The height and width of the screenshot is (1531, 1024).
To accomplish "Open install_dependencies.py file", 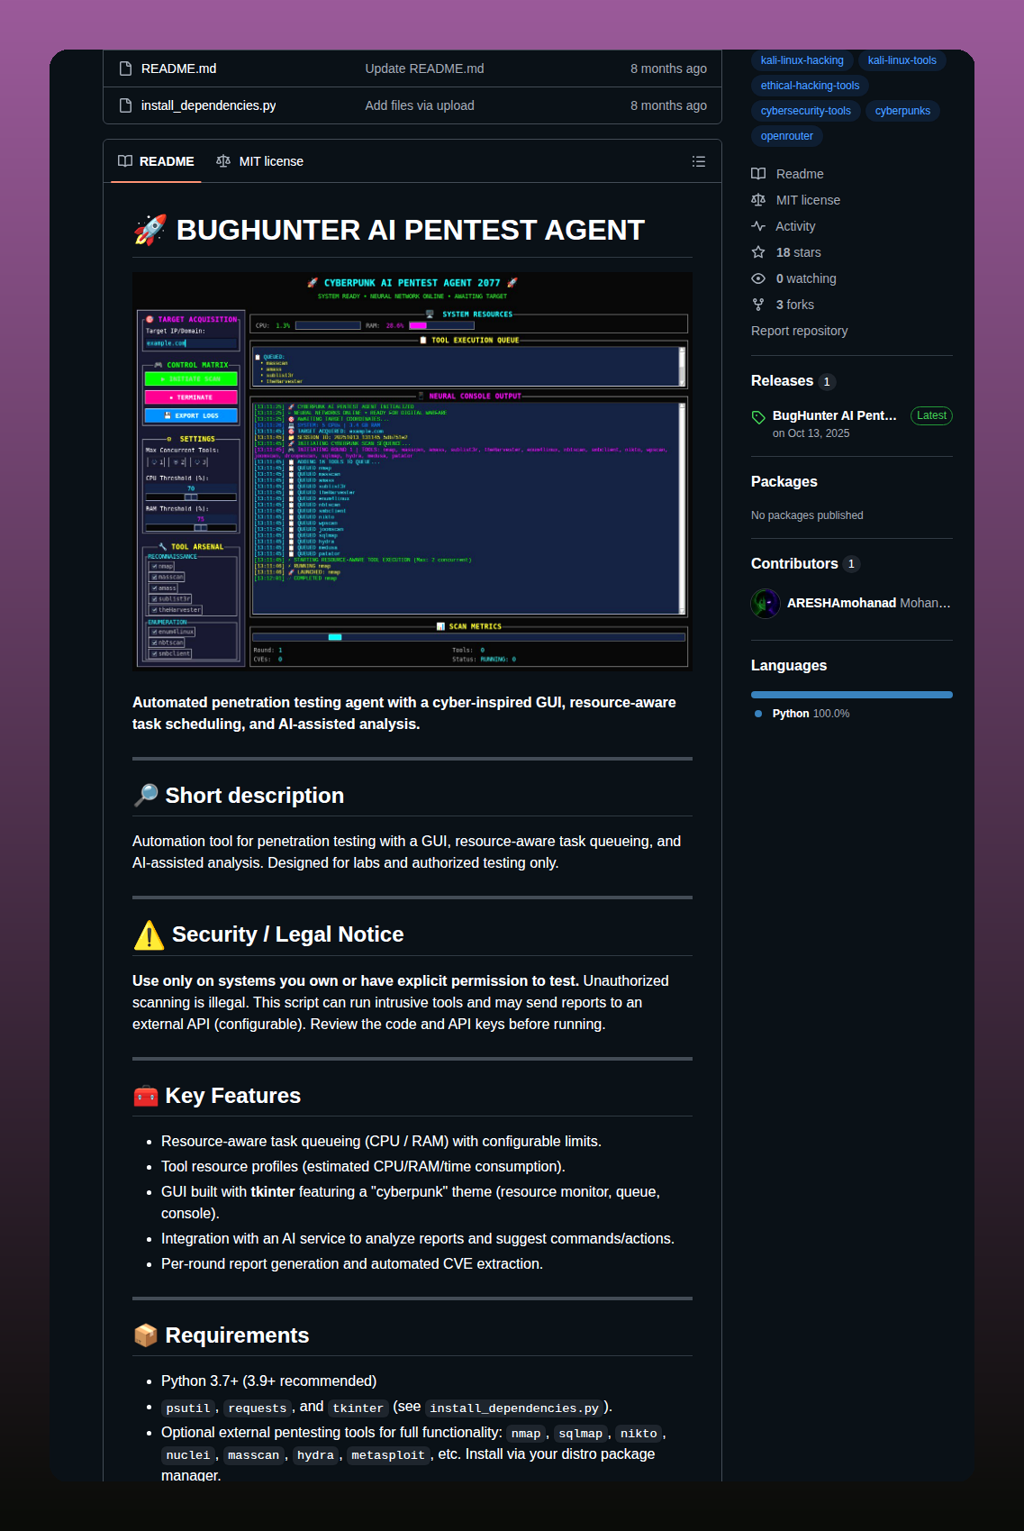I will 208,105.
